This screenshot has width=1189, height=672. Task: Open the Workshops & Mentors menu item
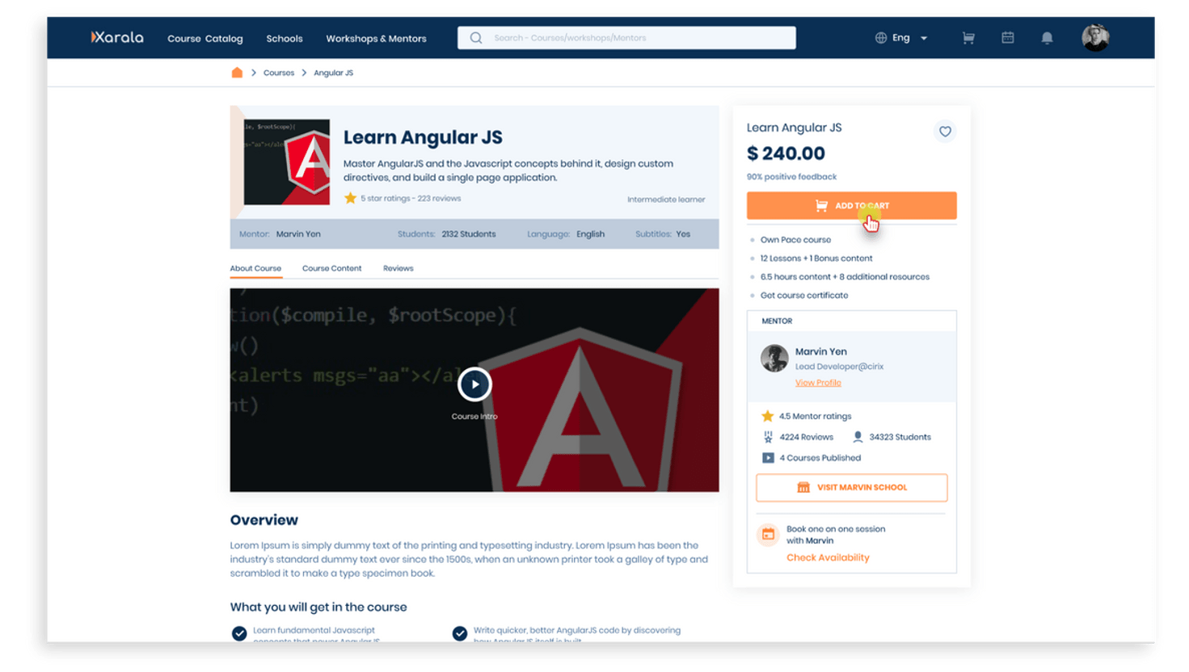pyautogui.click(x=376, y=38)
